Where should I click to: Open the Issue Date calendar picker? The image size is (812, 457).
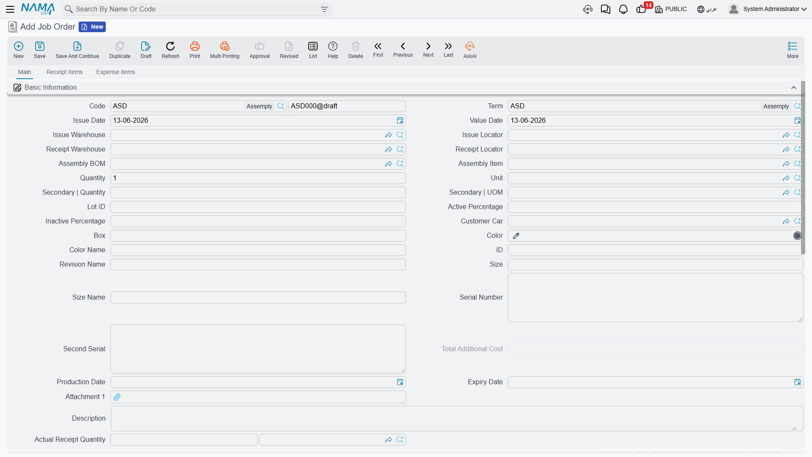click(x=400, y=121)
